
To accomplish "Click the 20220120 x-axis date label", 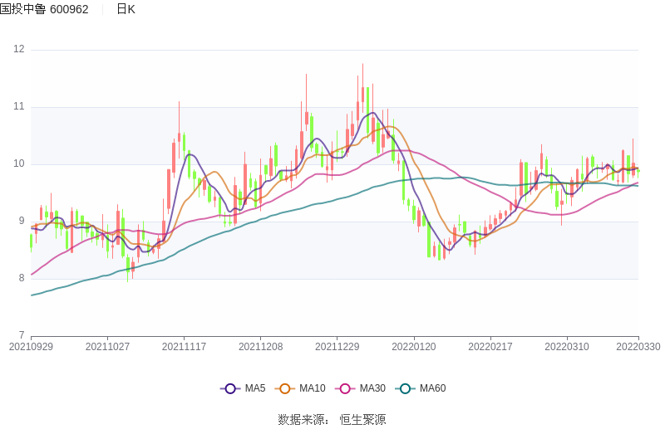I will [413, 347].
